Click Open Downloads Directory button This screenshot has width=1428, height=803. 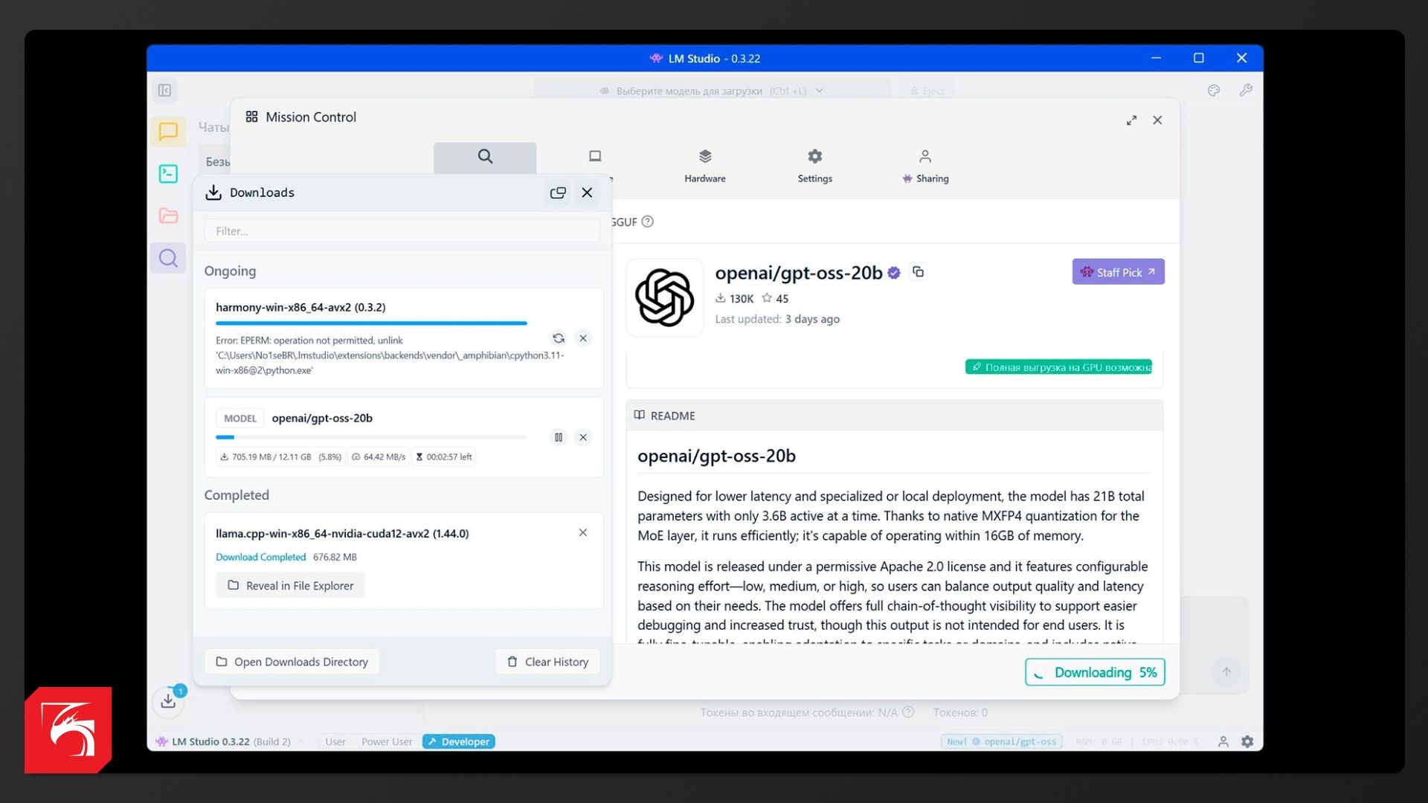[292, 662]
